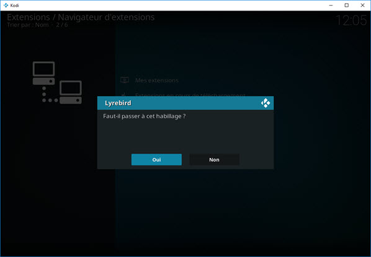This screenshot has width=371, height=257.
Task: Decline skin change with Non button
Action: pos(214,160)
